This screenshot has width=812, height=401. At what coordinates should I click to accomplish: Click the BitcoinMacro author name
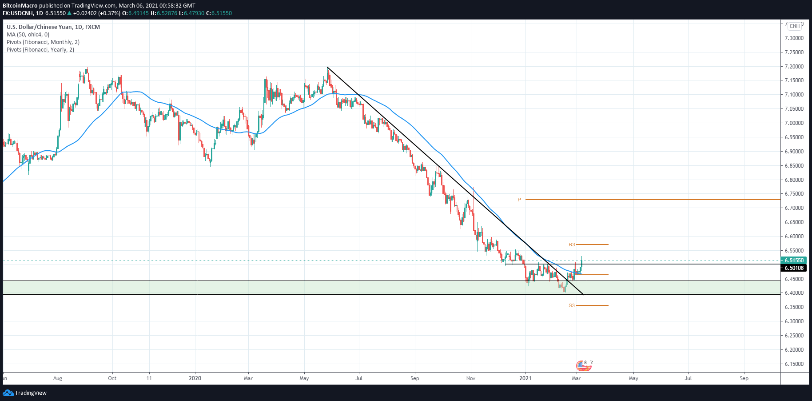coord(20,6)
